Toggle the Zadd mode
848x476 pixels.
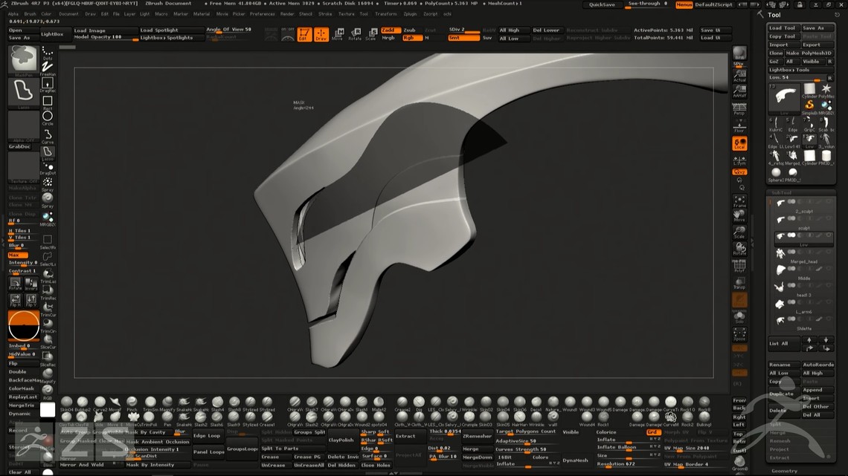coord(391,30)
